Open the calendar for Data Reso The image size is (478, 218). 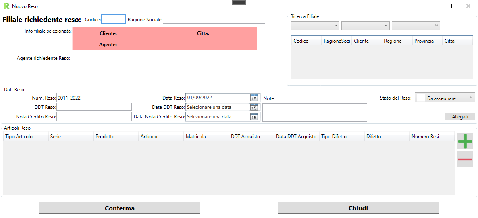(x=254, y=98)
